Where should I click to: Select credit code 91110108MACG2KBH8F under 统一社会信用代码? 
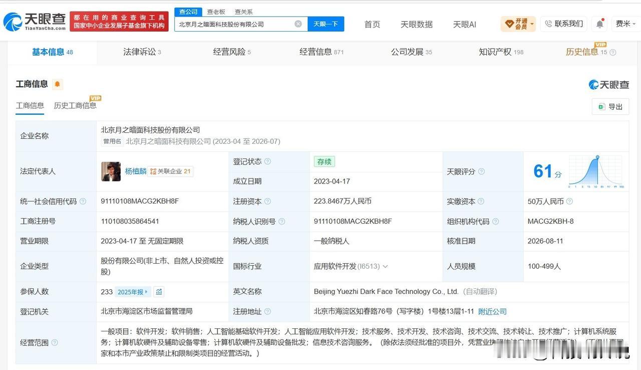point(140,201)
